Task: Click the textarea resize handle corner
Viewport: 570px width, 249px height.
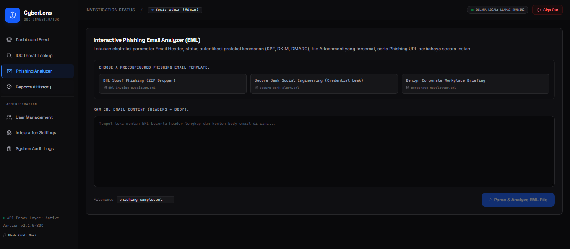Action: [x=552, y=184]
